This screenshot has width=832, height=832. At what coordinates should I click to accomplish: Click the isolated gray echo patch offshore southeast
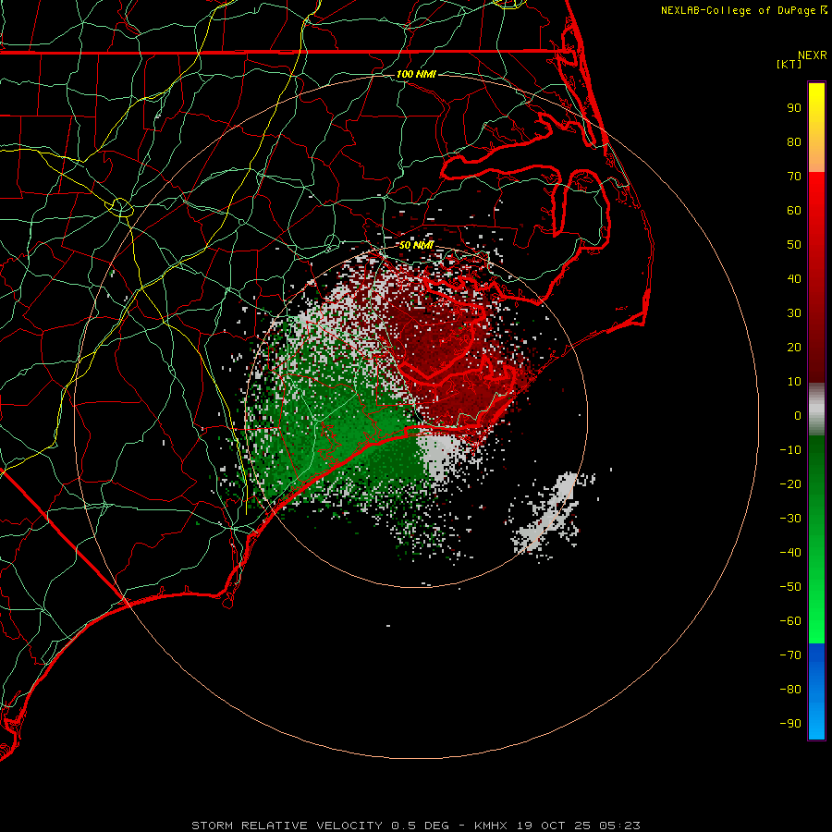tap(549, 515)
